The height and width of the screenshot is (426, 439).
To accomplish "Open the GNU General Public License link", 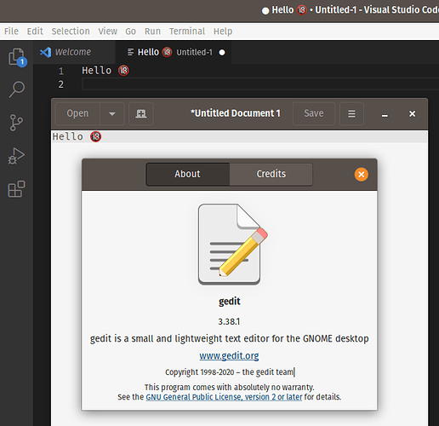I will (x=224, y=397).
